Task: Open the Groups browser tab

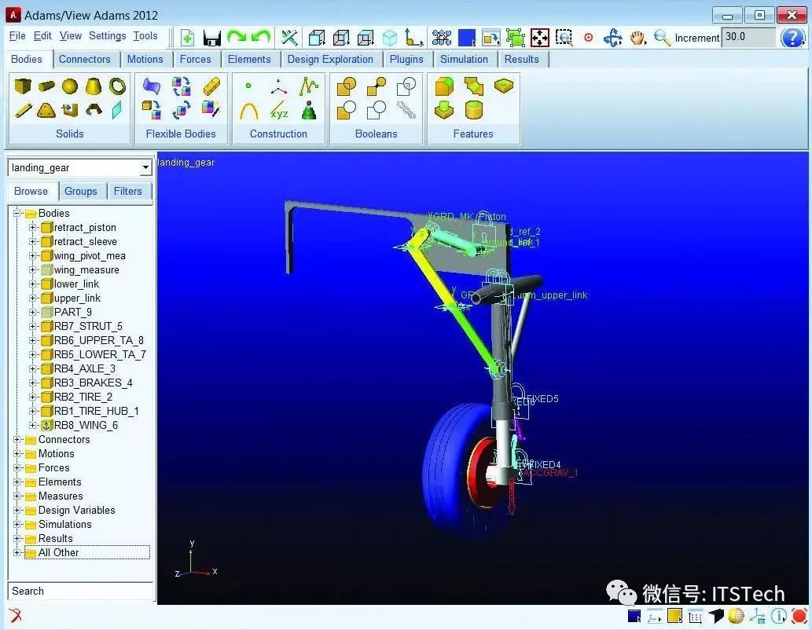Action: [x=81, y=192]
